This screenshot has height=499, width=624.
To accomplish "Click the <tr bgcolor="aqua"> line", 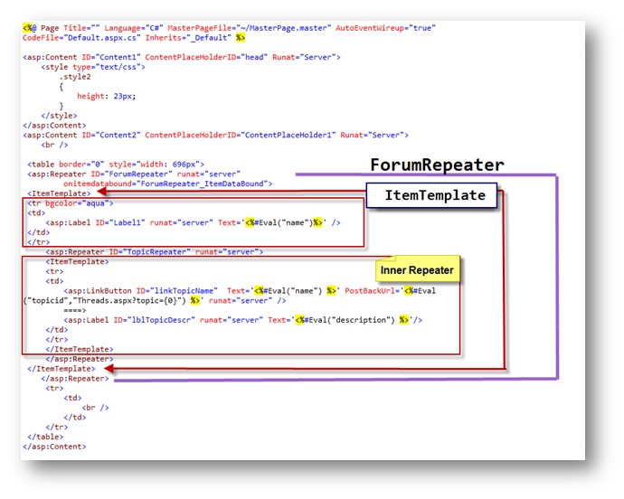I will point(71,203).
